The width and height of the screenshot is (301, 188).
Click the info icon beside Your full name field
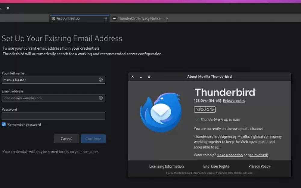point(101,80)
